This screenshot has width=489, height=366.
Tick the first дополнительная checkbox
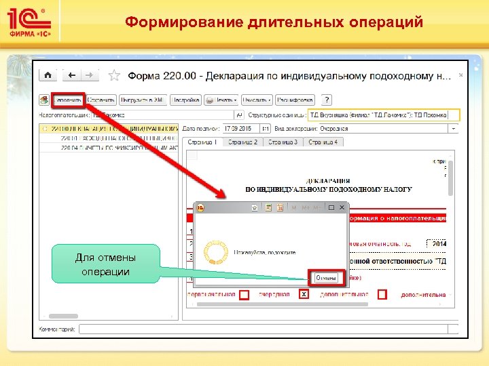pyautogui.click(x=382, y=294)
